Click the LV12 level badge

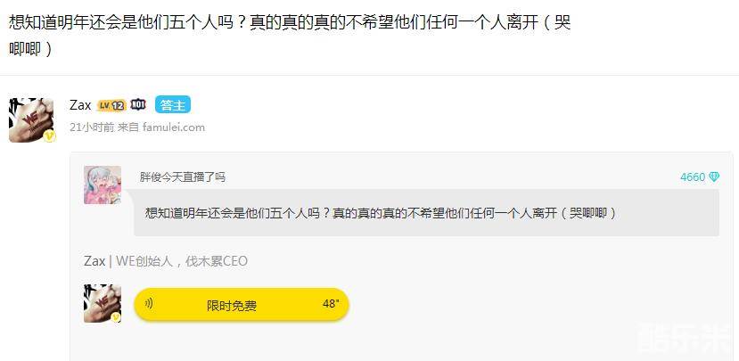pos(111,105)
